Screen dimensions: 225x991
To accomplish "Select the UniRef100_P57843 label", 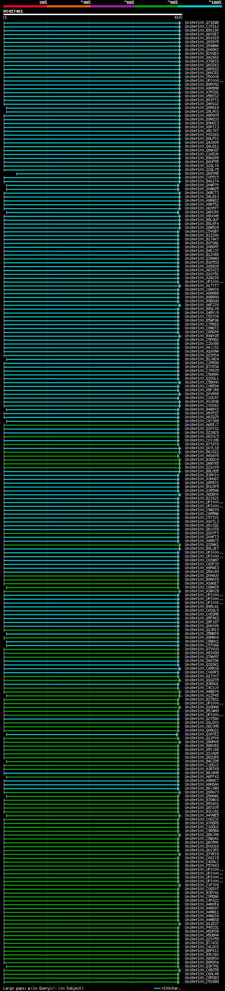I will click(201, 865).
